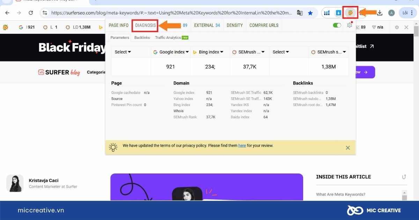Viewport: 419px width, 220px height.
Task: Select the Traffic Analytics sub-tab
Action: point(171,38)
